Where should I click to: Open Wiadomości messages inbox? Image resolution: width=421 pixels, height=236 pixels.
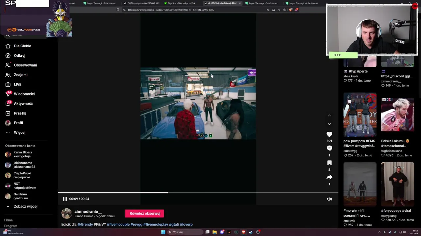tap(20, 94)
